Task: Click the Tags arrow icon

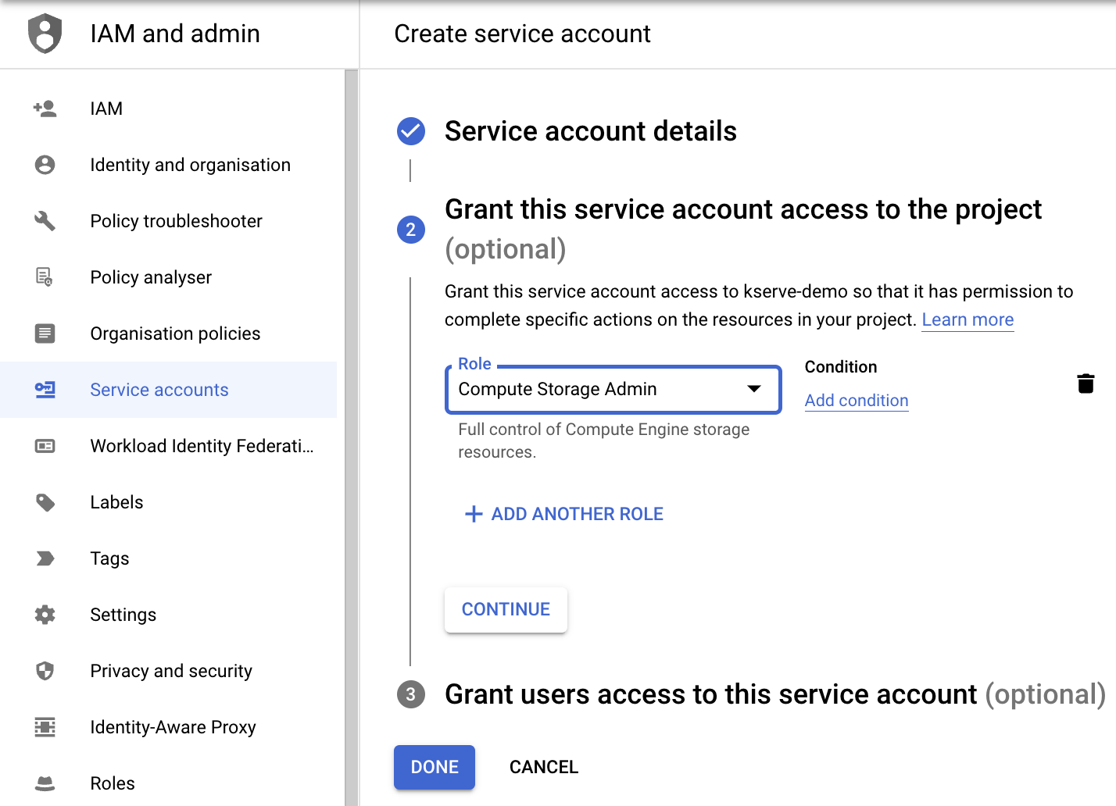Action: pos(45,558)
